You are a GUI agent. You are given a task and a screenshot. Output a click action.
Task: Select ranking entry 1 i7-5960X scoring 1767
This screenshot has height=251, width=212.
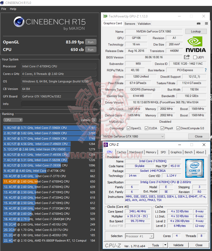click(x=49, y=128)
